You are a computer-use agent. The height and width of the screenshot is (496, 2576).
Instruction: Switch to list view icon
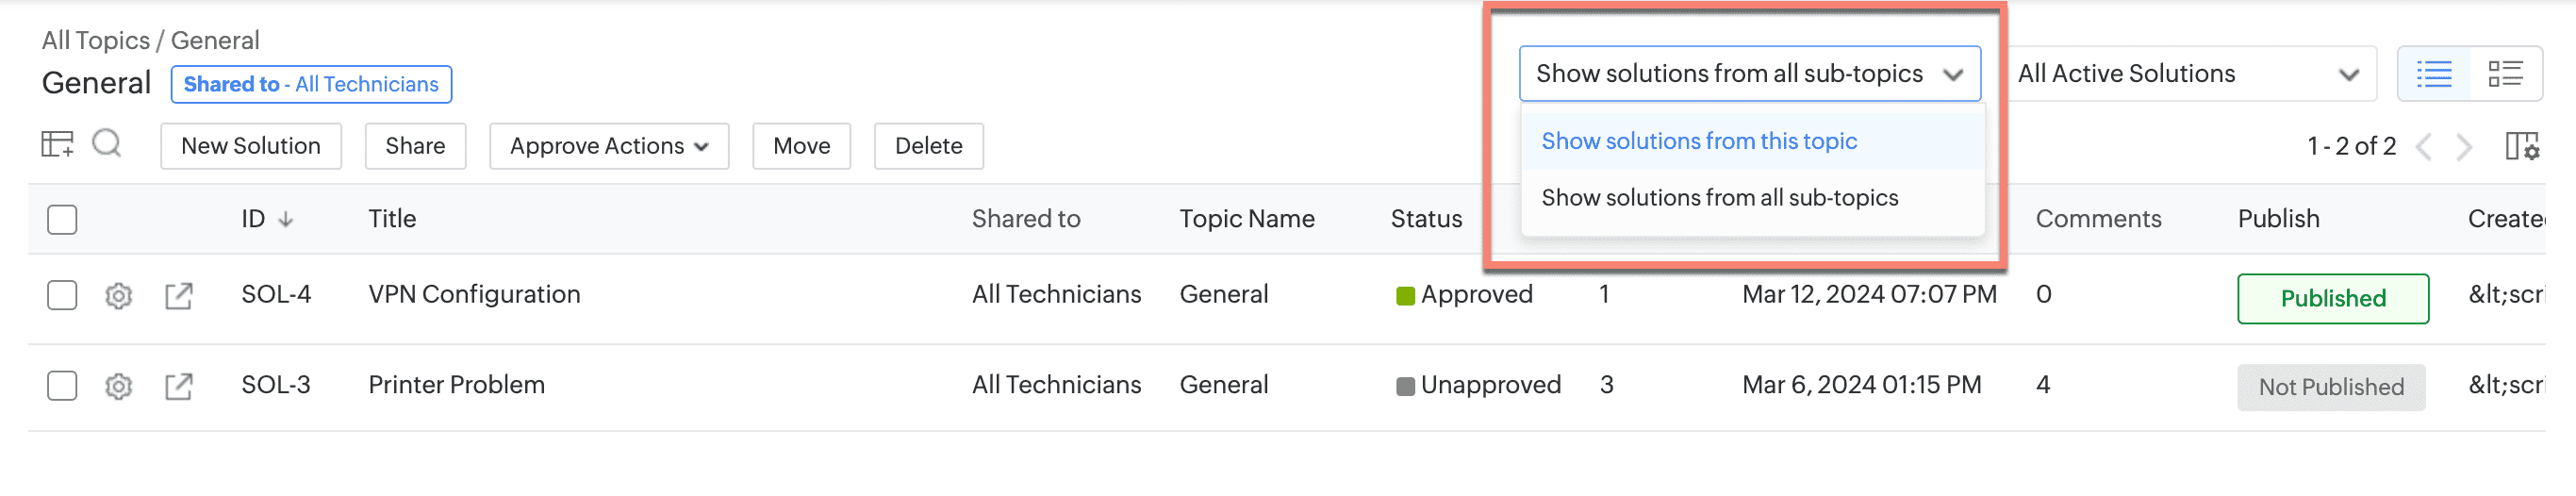click(x=2434, y=74)
